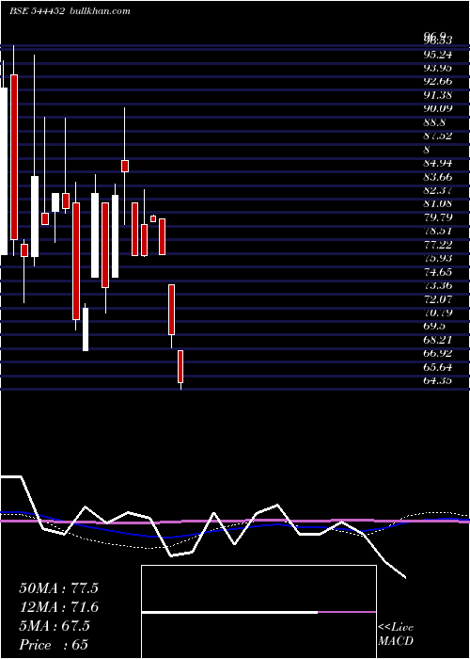Select the 81.08 price level label

(438, 204)
